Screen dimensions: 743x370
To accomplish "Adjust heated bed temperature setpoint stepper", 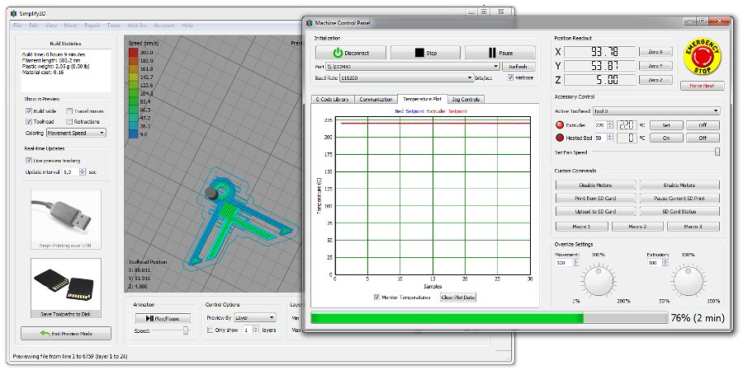I will tap(610, 138).
